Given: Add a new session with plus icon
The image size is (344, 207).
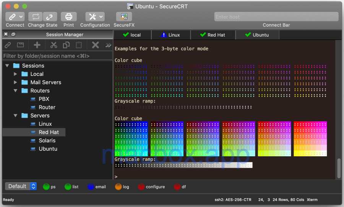Looking at the screenshot, I should 37,45.
